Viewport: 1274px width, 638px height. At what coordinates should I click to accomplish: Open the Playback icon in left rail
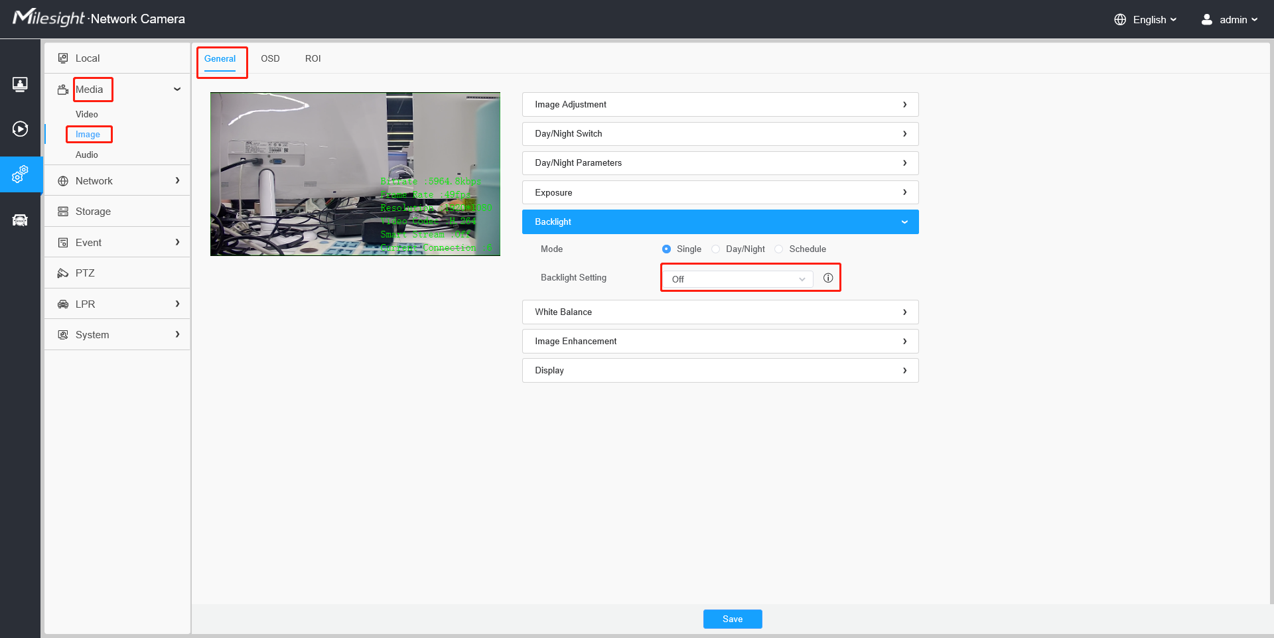tap(20, 129)
